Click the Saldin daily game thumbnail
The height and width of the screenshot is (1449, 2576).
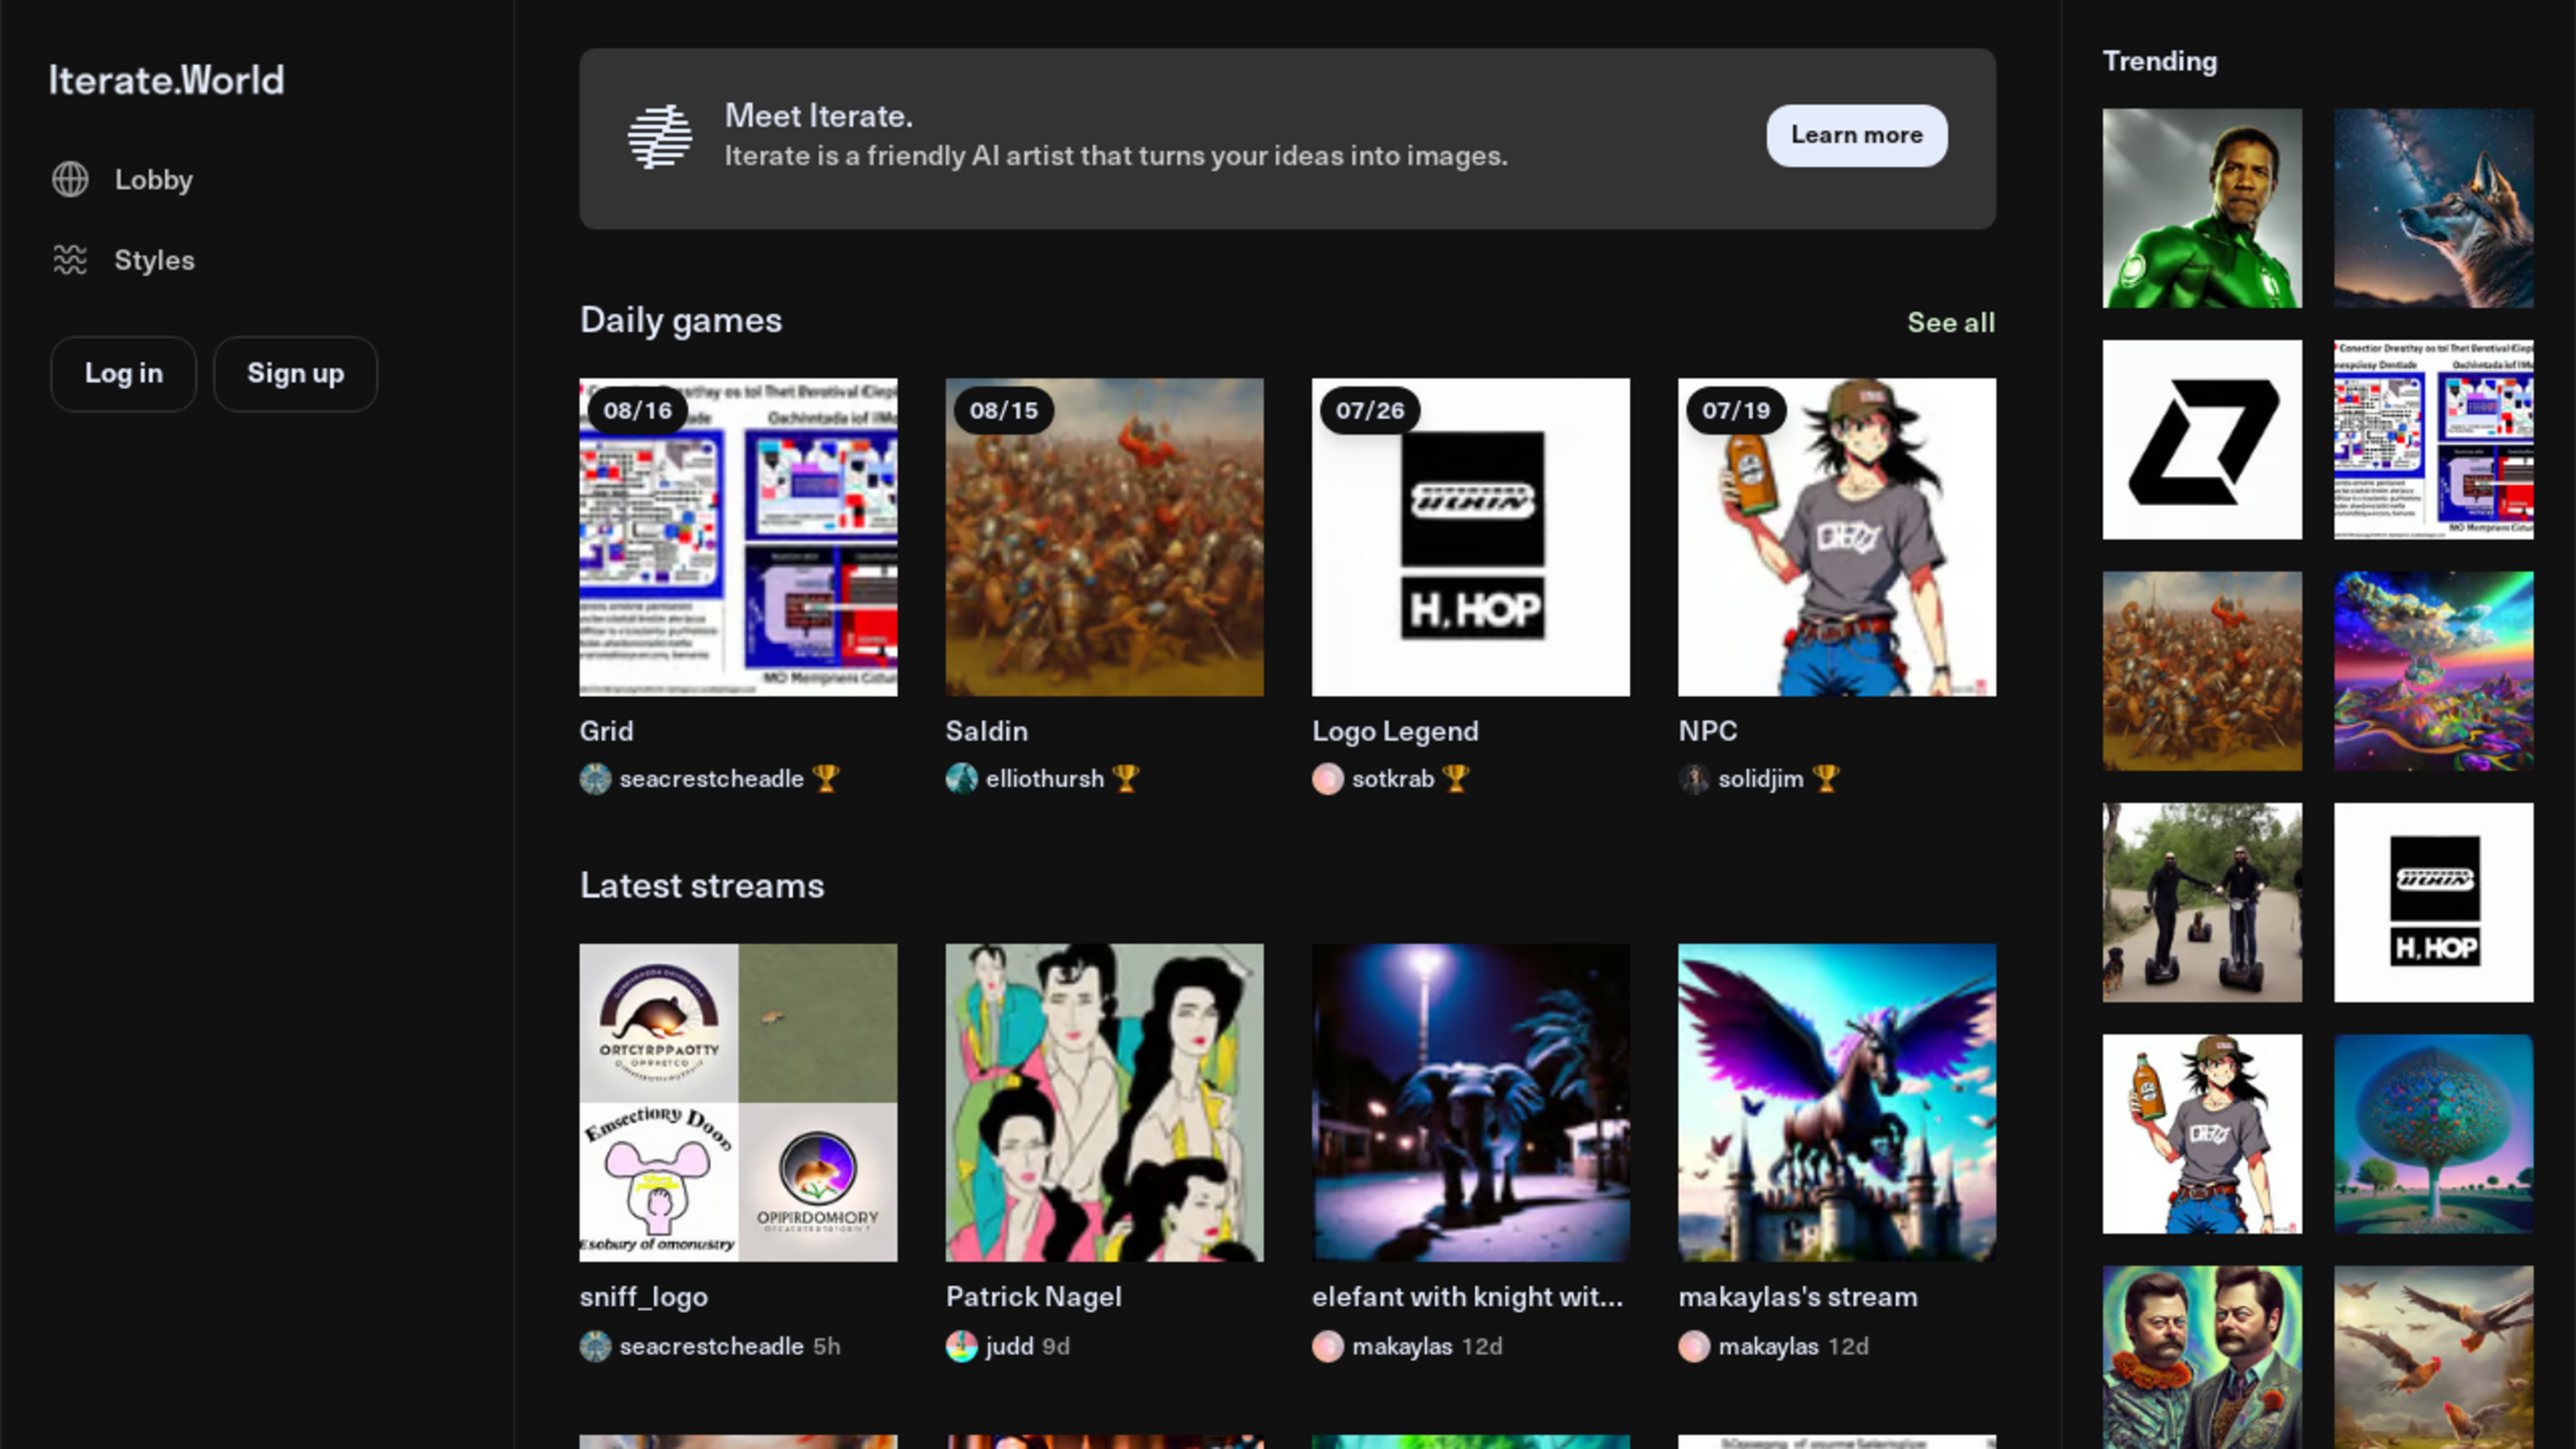[1104, 536]
